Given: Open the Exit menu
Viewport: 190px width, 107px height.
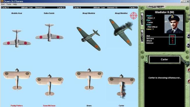Looking at the screenshot, I should click(3, 4).
